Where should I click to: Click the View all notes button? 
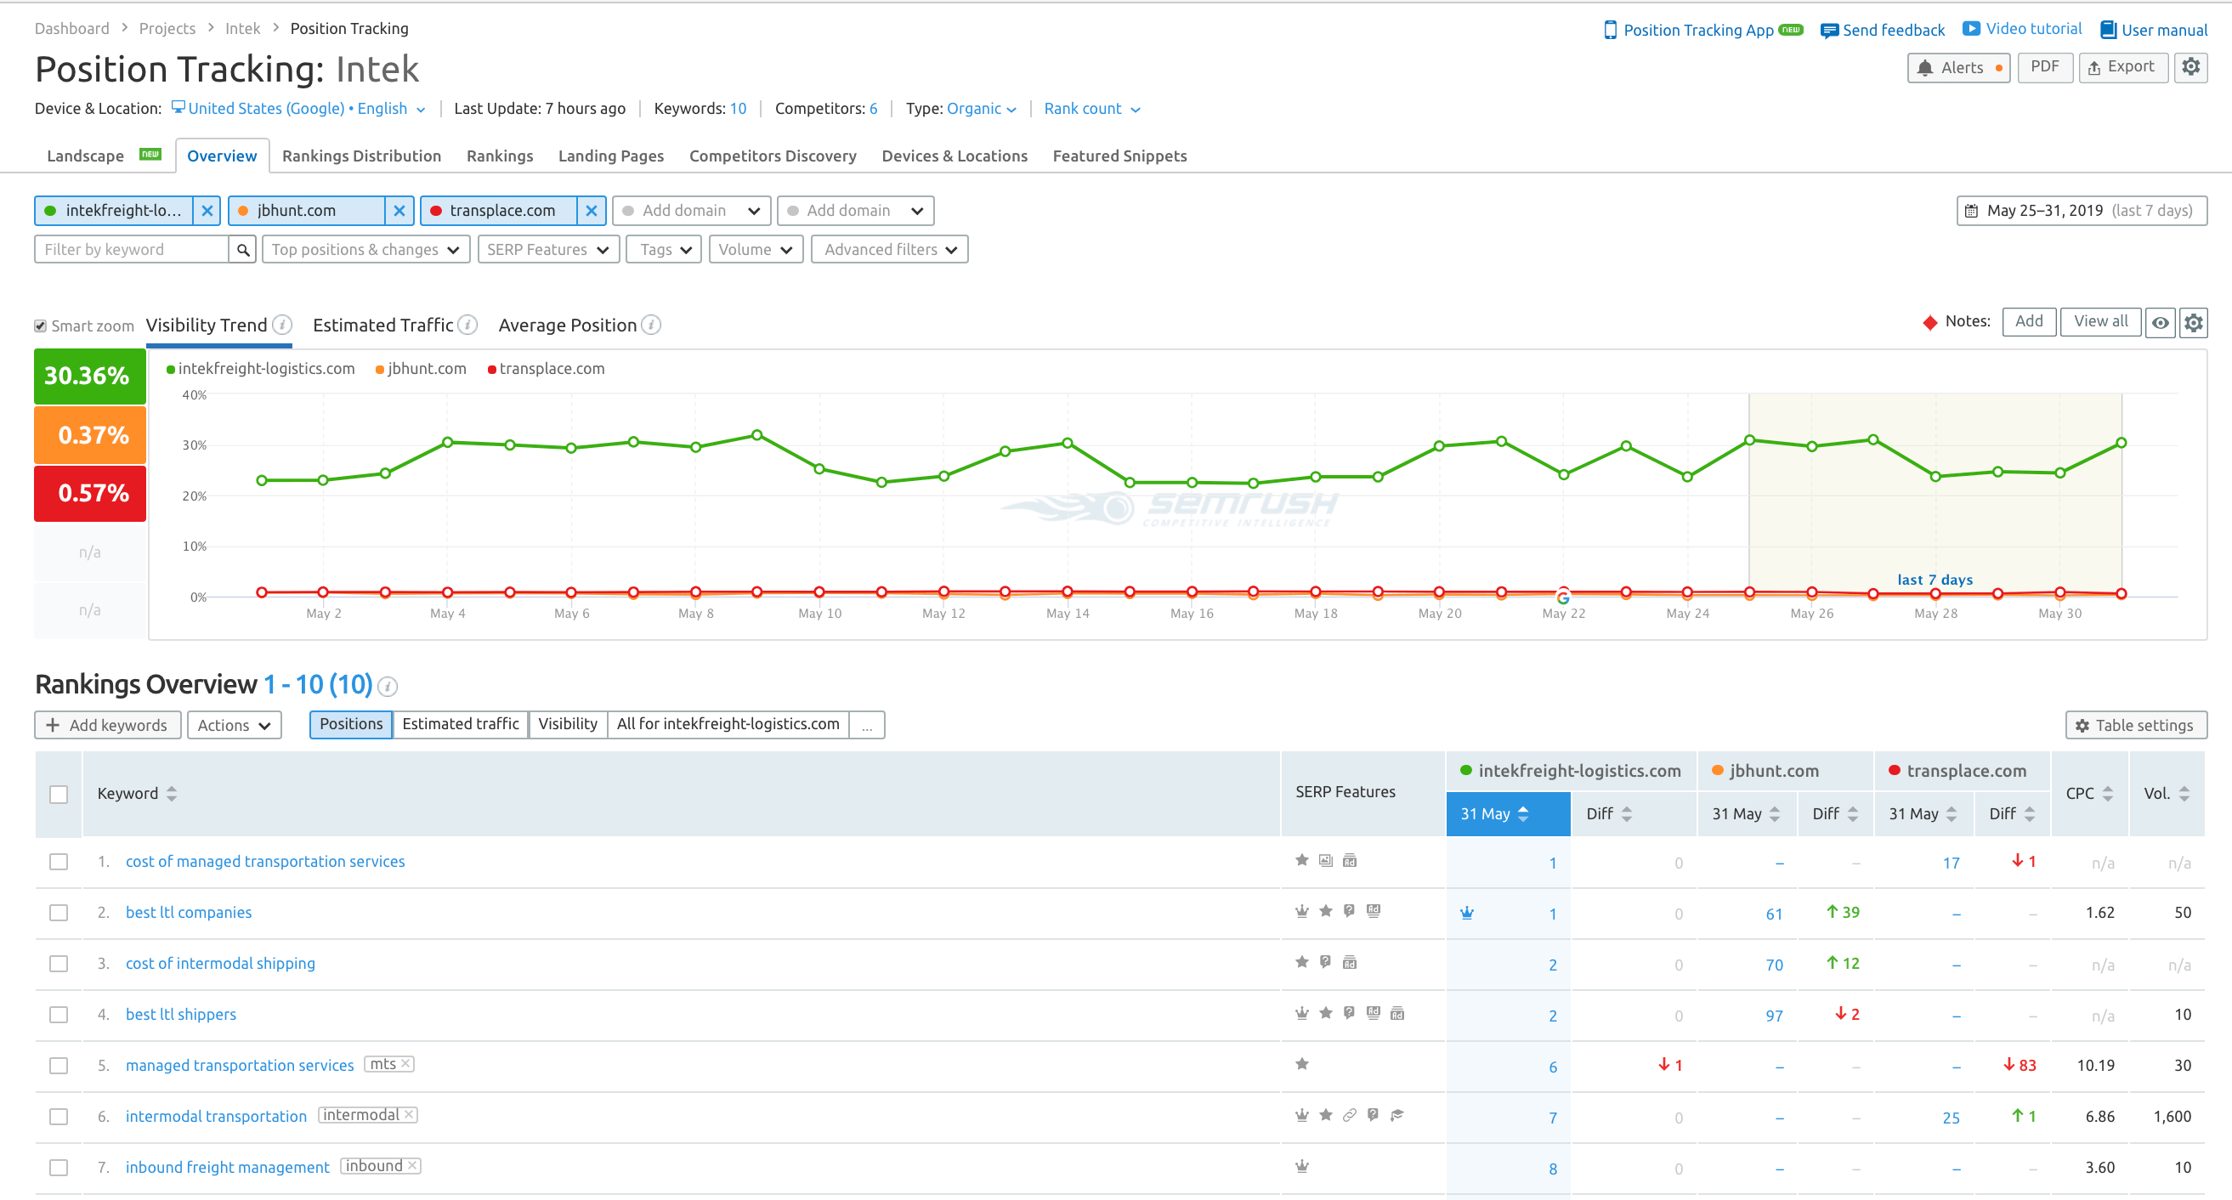(2100, 321)
